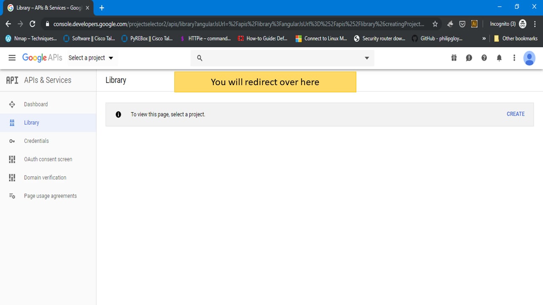
Task: Click the Library icon in sidebar
Action: pos(12,122)
